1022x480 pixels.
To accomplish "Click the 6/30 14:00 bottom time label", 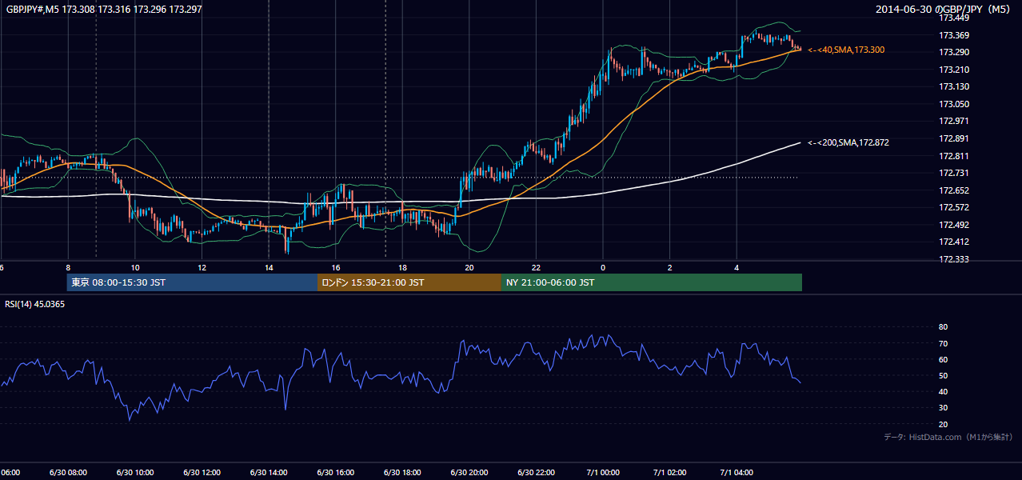I will click(x=269, y=472).
